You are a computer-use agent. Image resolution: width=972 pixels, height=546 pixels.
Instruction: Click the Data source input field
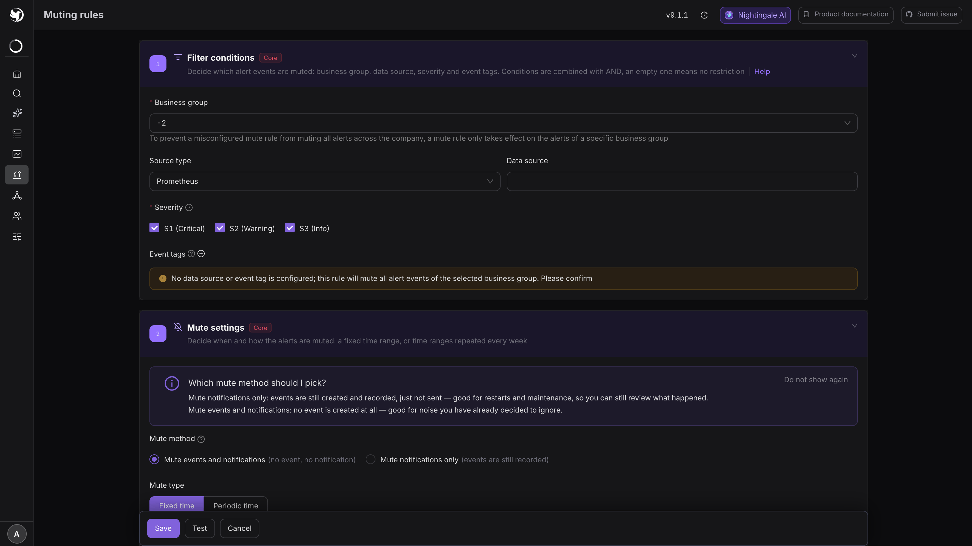click(x=682, y=181)
